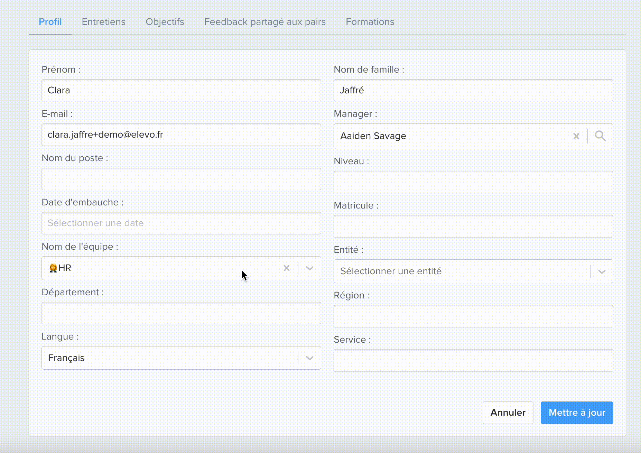Remove the HR team selection
The height and width of the screenshot is (453, 641).
[287, 268]
